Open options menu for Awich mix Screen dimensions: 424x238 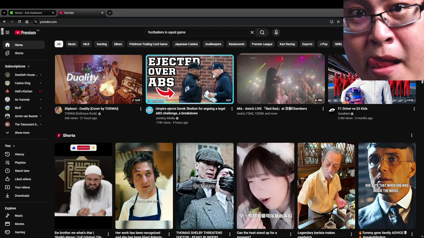(323, 109)
